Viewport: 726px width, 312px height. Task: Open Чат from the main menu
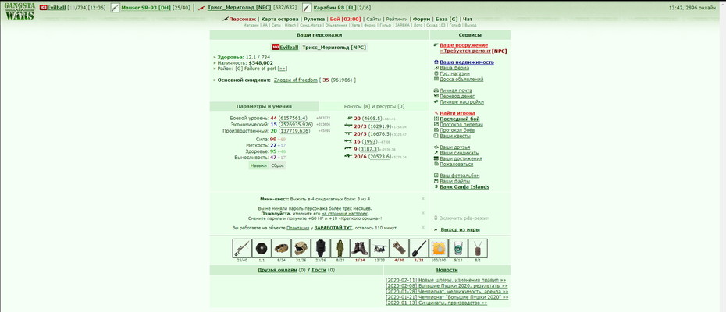(468, 19)
